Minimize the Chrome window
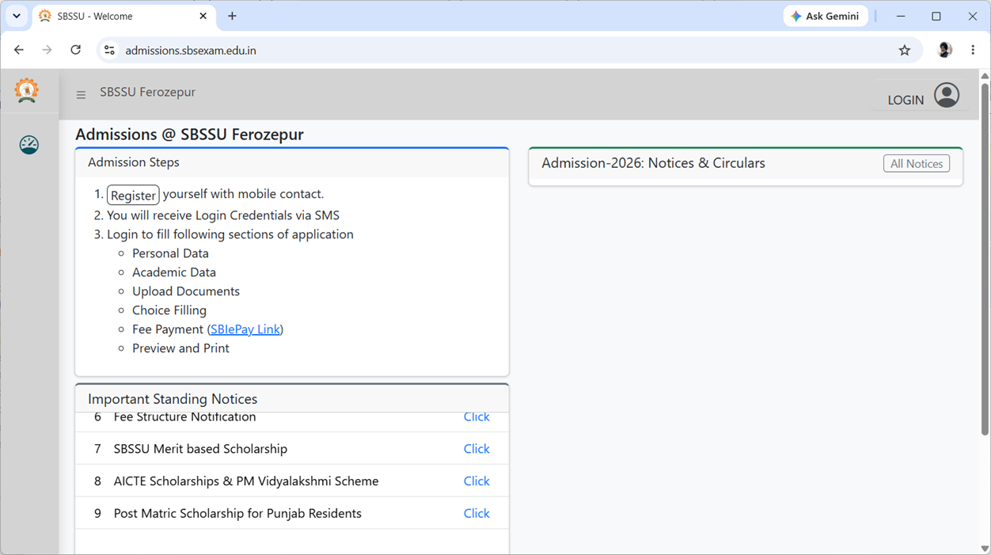 pos(901,16)
